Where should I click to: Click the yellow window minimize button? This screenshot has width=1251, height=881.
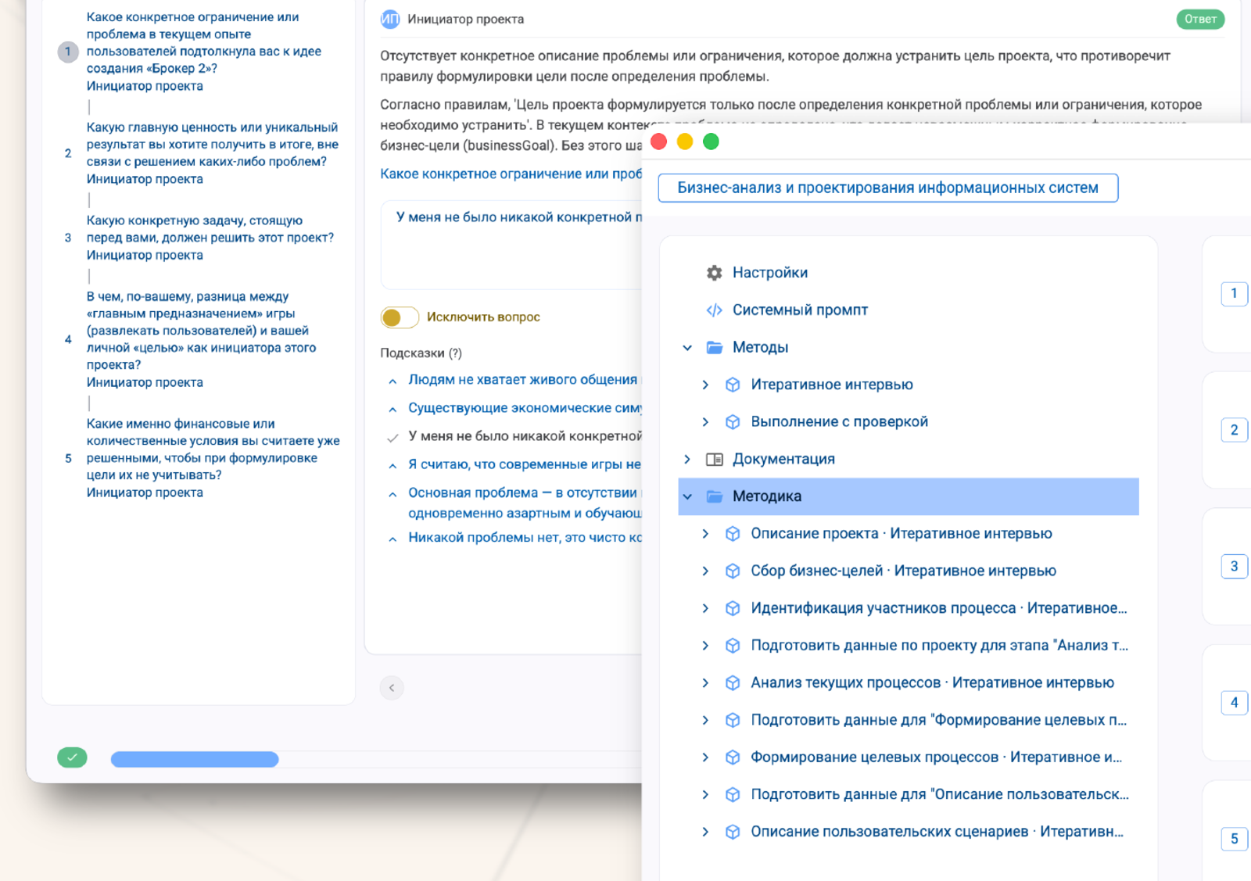coord(685,141)
